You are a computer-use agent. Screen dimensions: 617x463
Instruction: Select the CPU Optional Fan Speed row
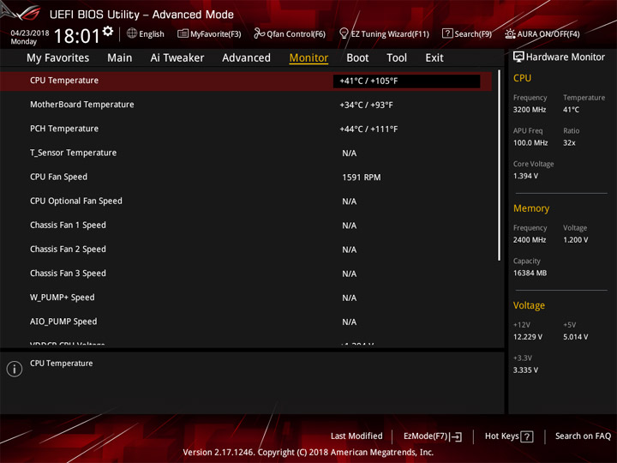(x=246, y=201)
